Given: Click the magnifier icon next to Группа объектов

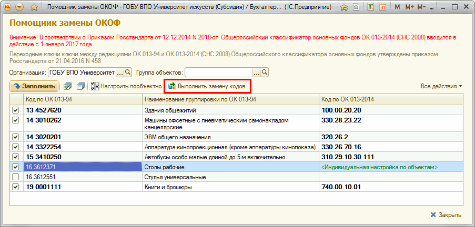Looking at the screenshot, I should [265, 72].
